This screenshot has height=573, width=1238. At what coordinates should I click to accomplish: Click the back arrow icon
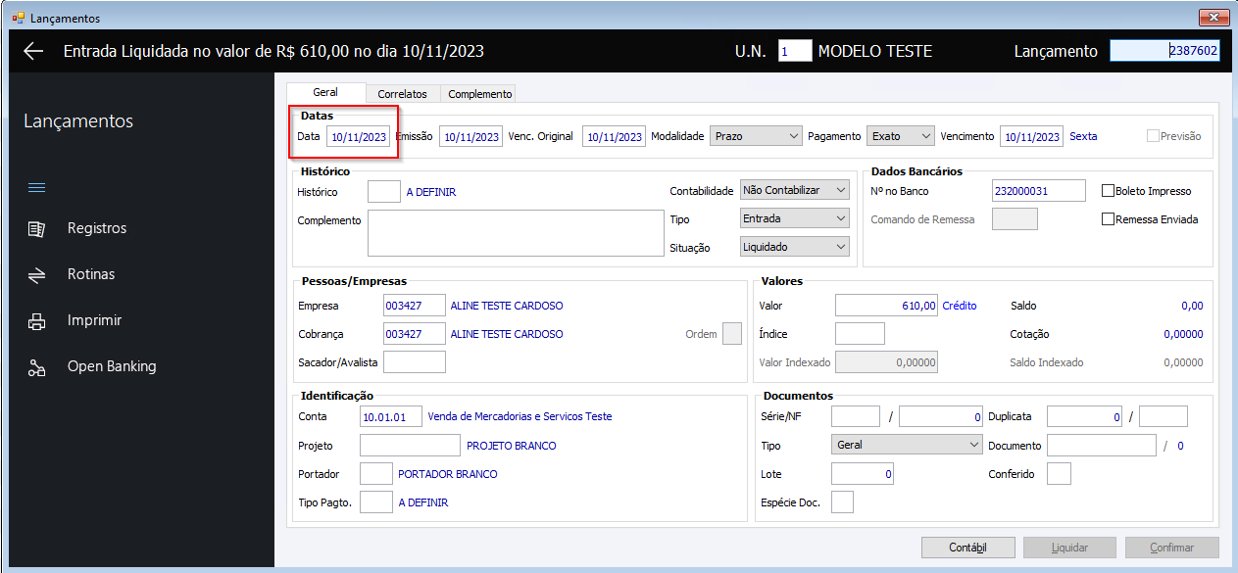(34, 52)
